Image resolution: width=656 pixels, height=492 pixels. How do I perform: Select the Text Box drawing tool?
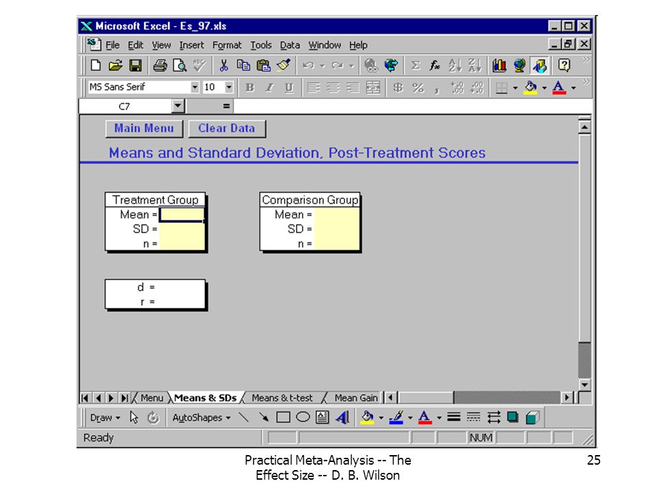(x=322, y=417)
